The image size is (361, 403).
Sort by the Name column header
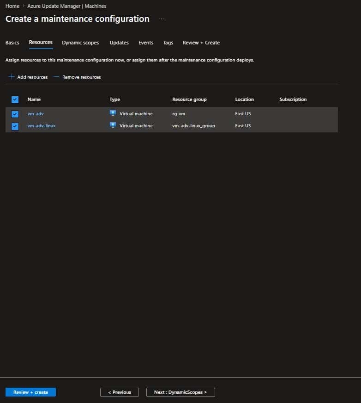34,99
